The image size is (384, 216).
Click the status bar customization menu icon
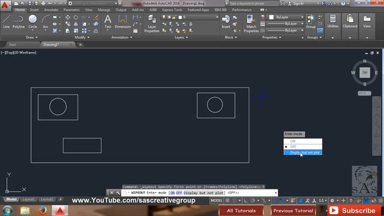point(380,200)
